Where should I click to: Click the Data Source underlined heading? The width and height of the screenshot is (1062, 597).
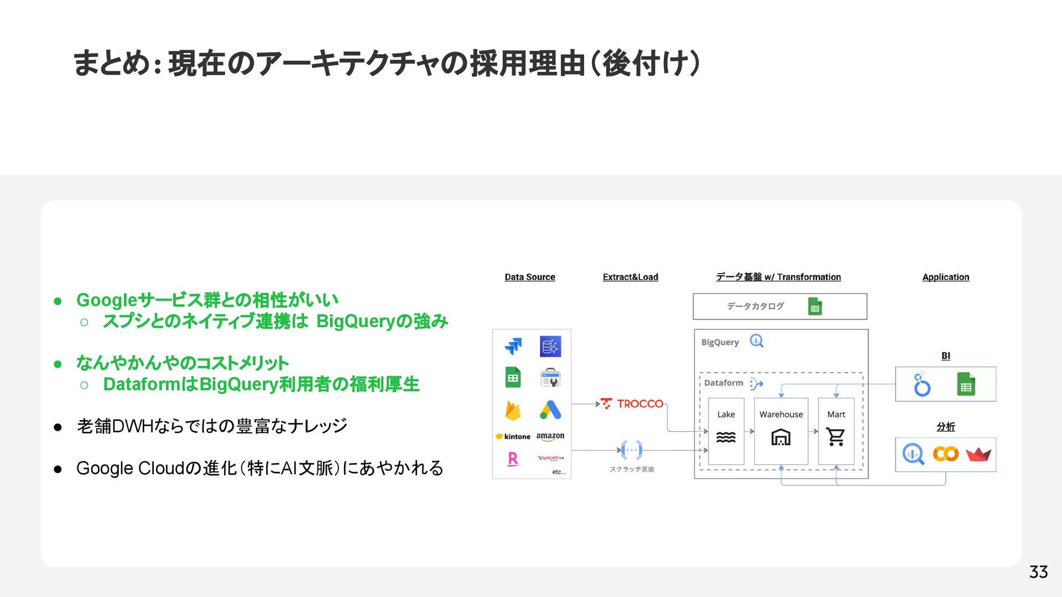click(x=529, y=277)
